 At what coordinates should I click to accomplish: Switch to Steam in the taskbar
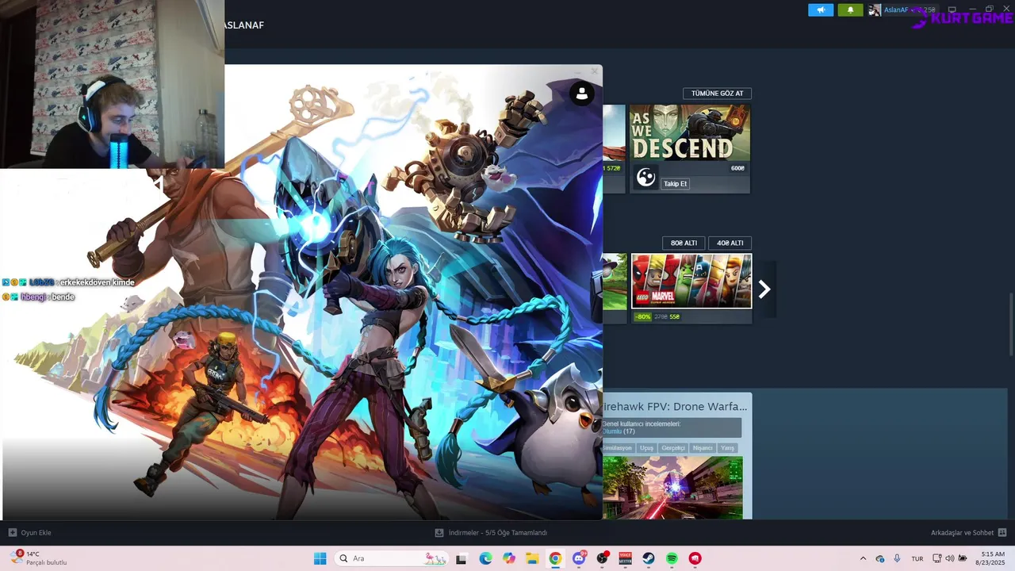(649, 558)
